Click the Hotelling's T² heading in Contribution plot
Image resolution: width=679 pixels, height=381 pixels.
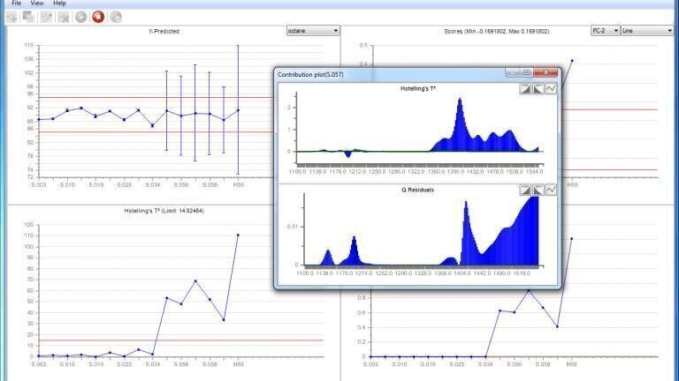418,88
